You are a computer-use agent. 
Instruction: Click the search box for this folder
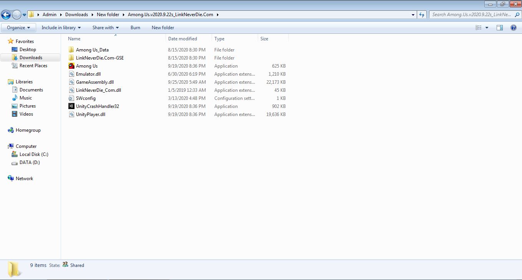pos(471,15)
